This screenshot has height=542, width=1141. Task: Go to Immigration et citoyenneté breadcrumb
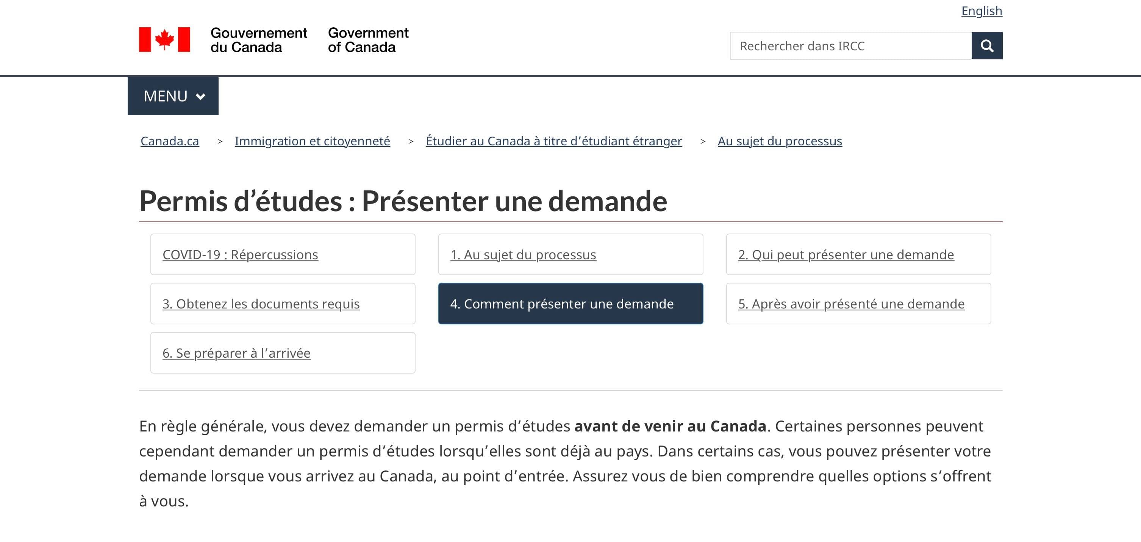(312, 141)
